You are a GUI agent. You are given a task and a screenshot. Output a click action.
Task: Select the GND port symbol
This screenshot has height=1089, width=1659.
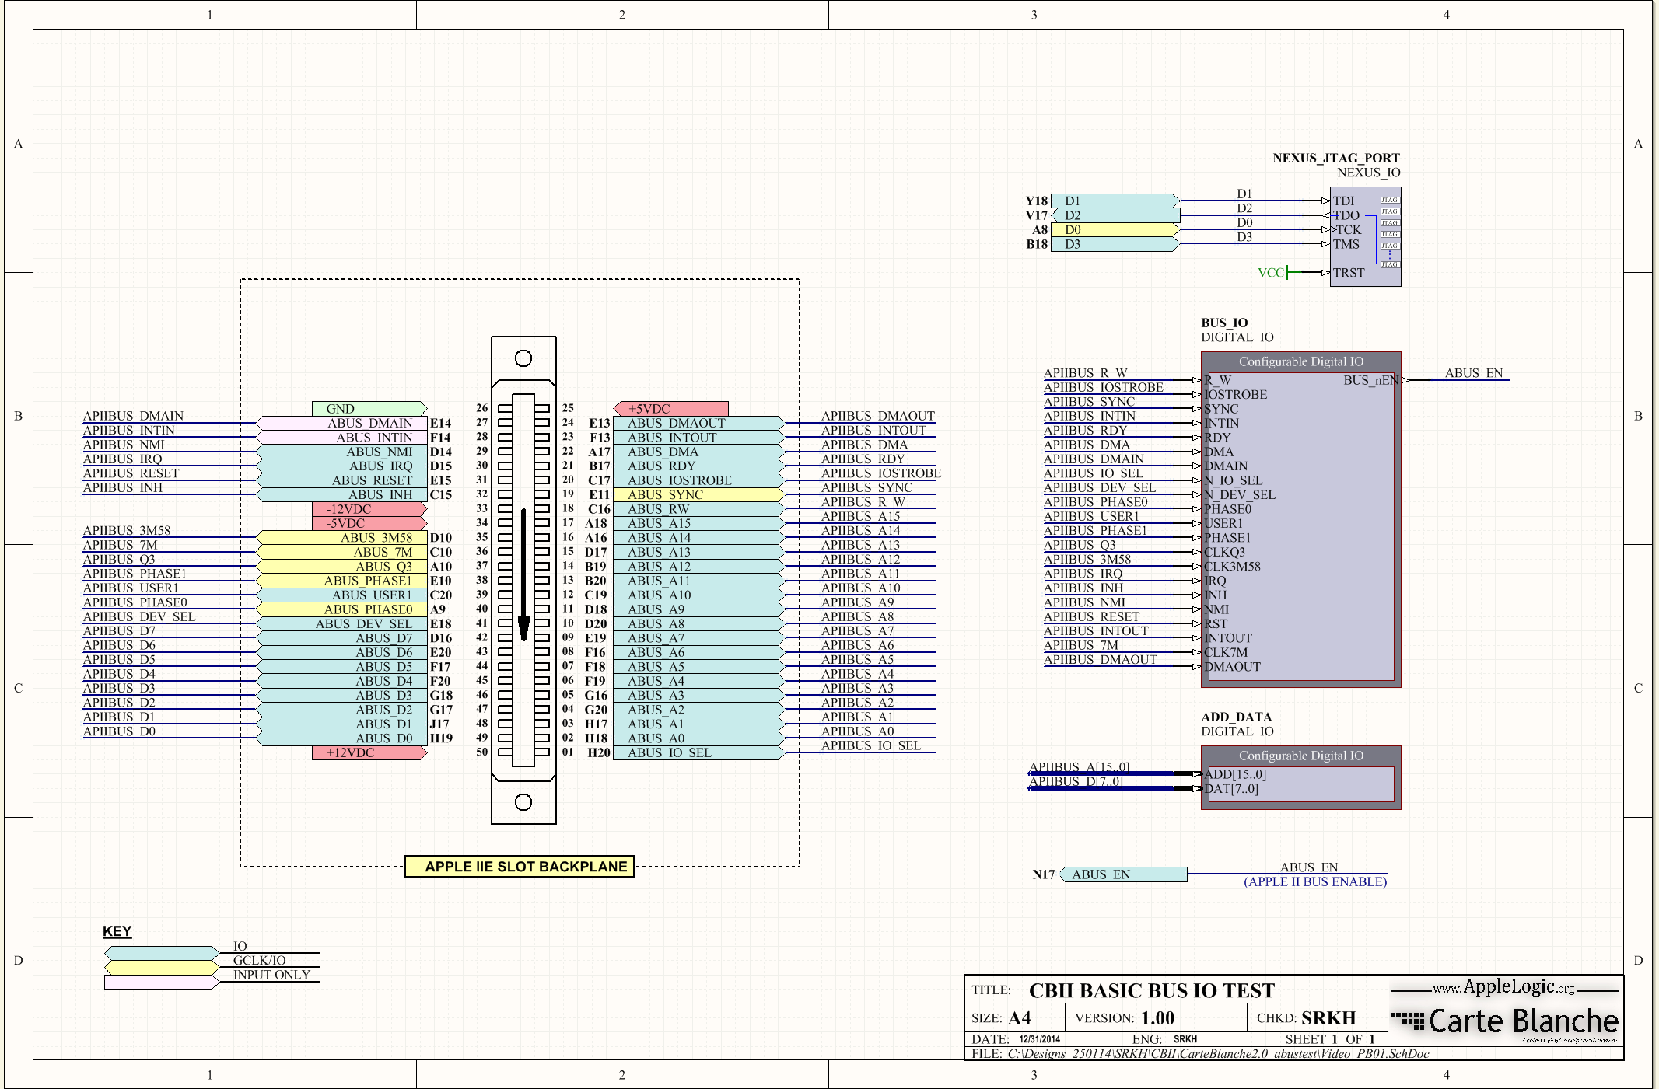(x=369, y=409)
